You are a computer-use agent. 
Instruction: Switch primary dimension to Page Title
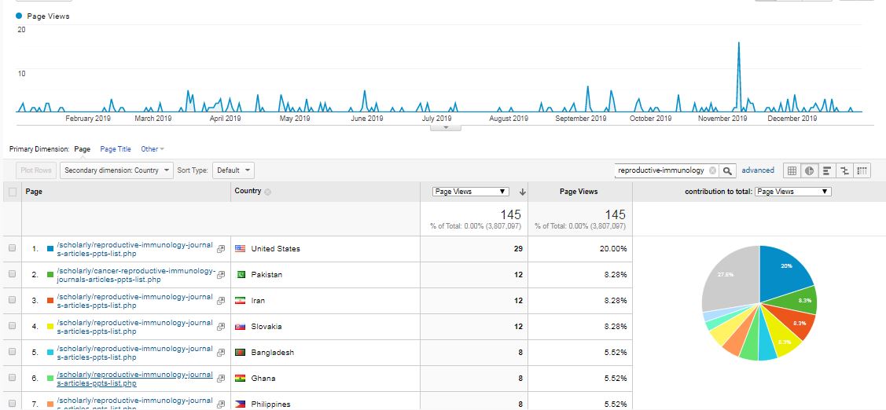click(116, 149)
